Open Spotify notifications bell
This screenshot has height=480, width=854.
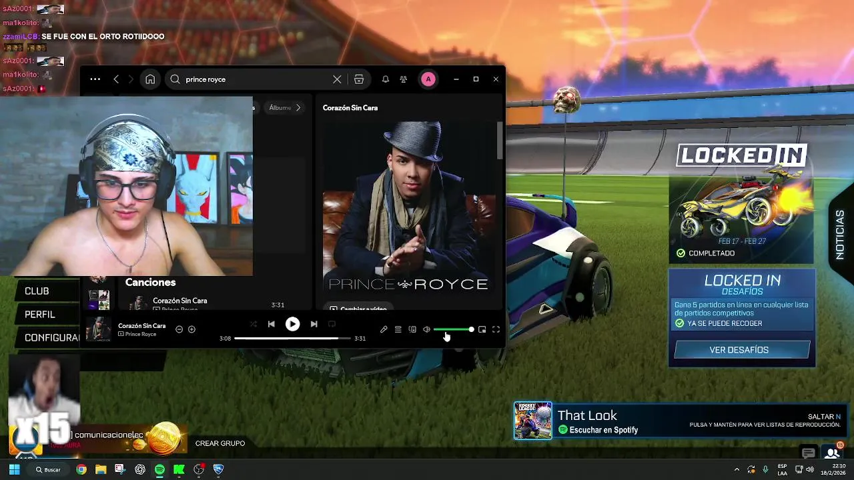[386, 79]
